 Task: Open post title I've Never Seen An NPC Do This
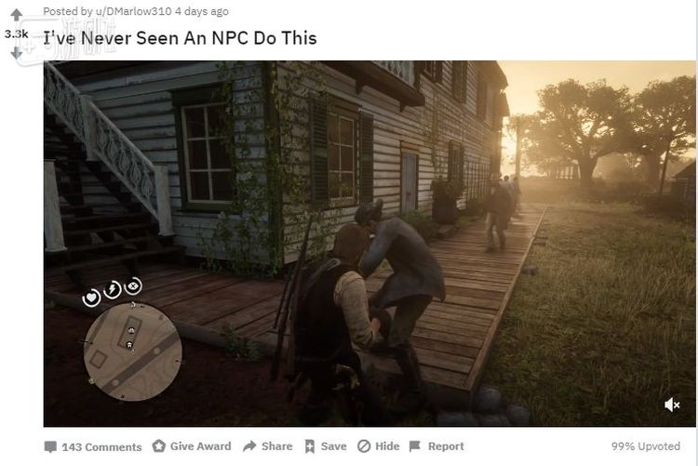(x=181, y=38)
